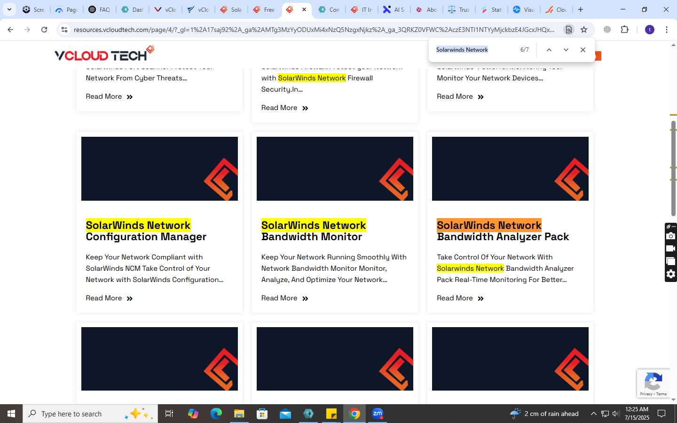This screenshot has width=677, height=423.
Task: Read More under Bandwidth Analyzer Pack card
Action: (460, 298)
